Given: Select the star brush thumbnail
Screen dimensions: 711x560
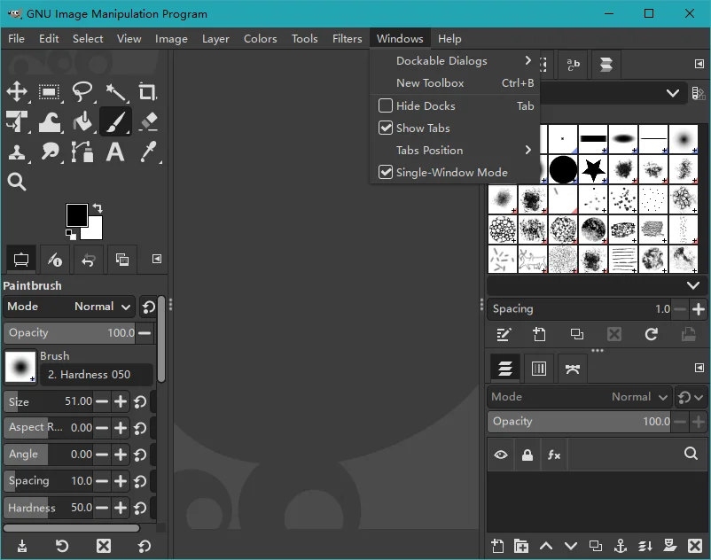Looking at the screenshot, I should click(593, 169).
